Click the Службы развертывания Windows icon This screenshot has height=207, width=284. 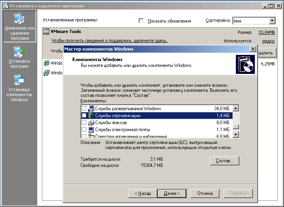[91, 109]
